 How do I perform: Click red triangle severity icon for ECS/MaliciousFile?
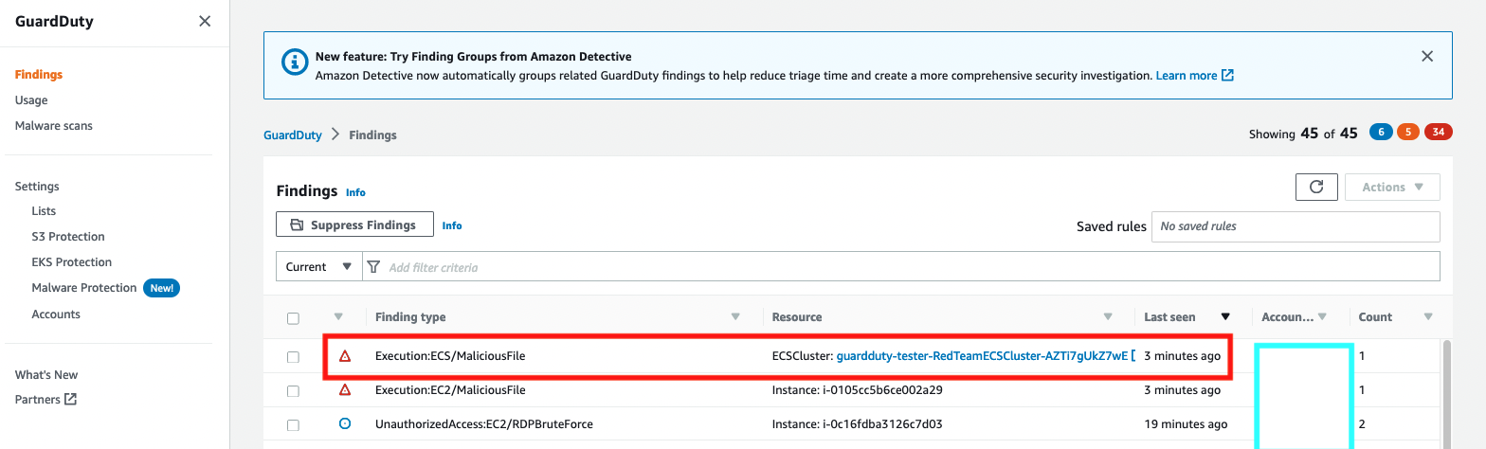[345, 356]
